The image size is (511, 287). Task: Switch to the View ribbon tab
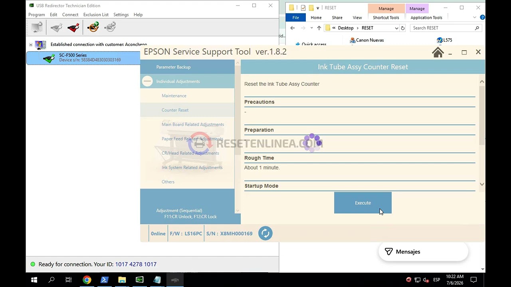[x=357, y=18]
